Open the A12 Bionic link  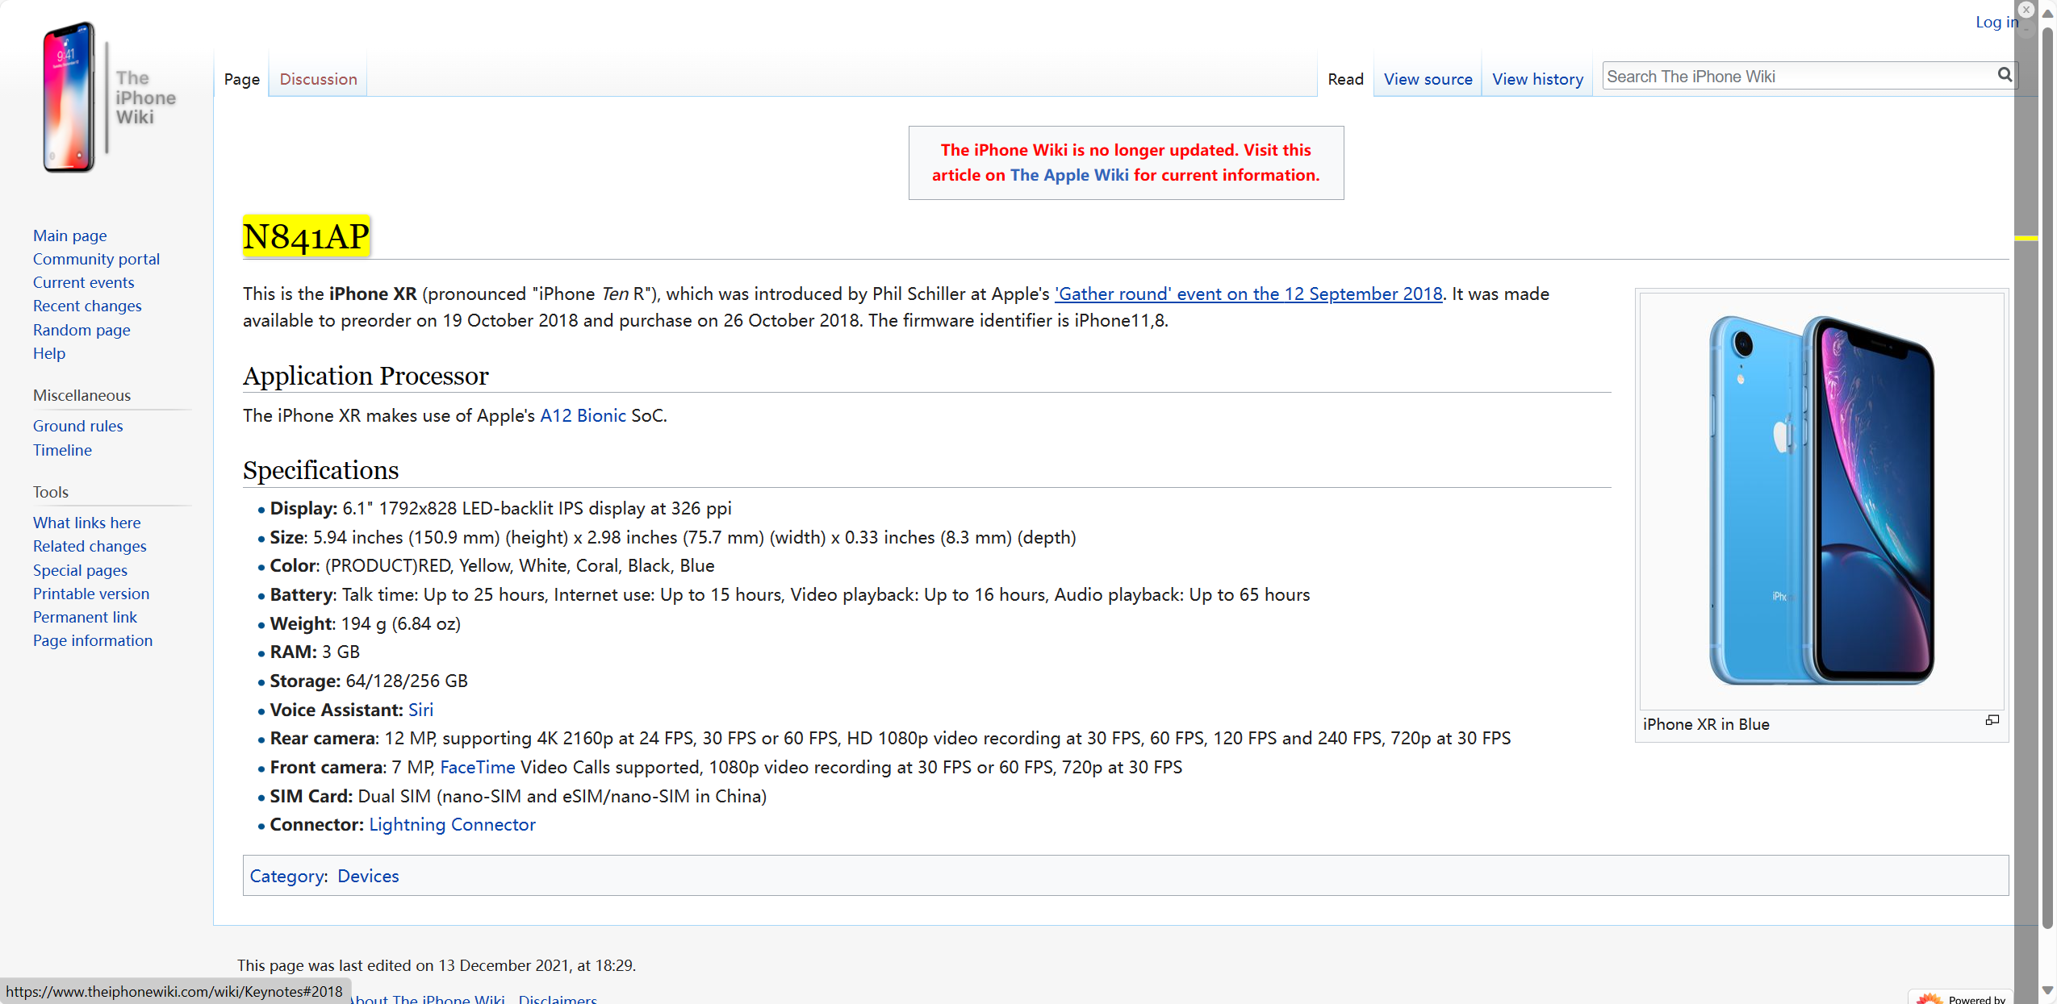click(582, 415)
